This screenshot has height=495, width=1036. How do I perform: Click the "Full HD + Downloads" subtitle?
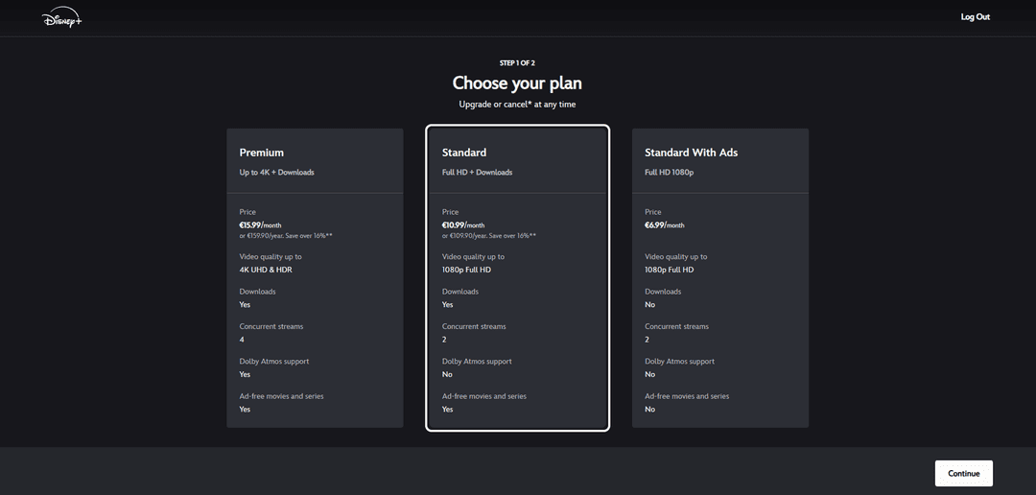[477, 173]
